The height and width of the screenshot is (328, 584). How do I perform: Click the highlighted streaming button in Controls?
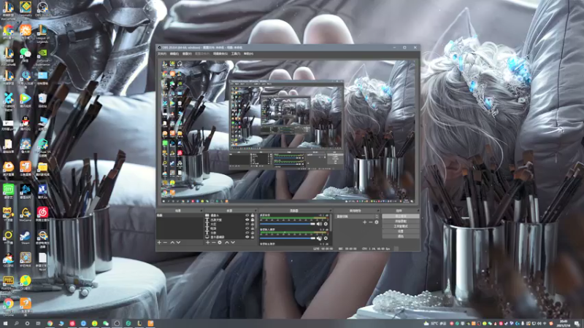pos(401,216)
